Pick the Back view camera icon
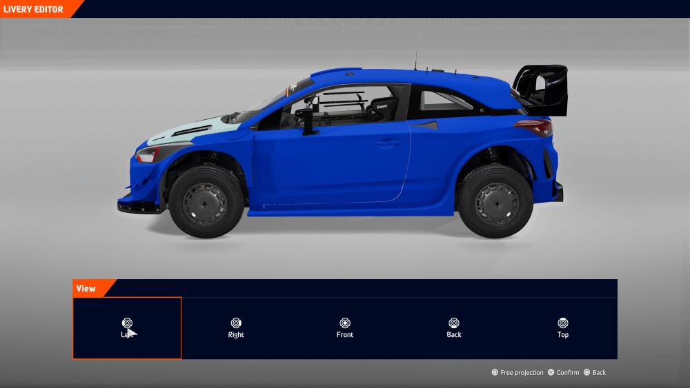The height and width of the screenshot is (388, 690). pos(454,323)
